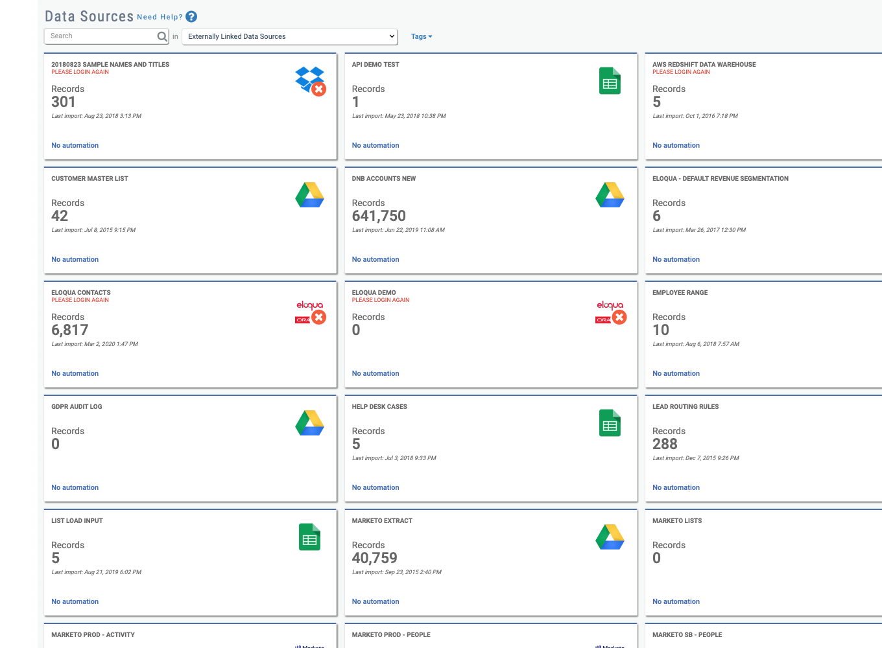Click the Data Sources page heading
Viewport: 882px width, 648px height.
point(89,16)
